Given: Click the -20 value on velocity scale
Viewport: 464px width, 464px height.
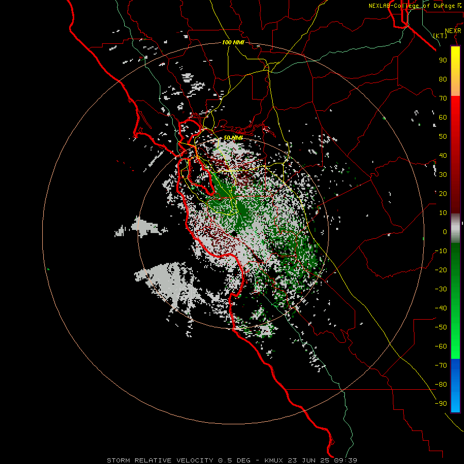Looking at the screenshot, I should pos(441,270).
